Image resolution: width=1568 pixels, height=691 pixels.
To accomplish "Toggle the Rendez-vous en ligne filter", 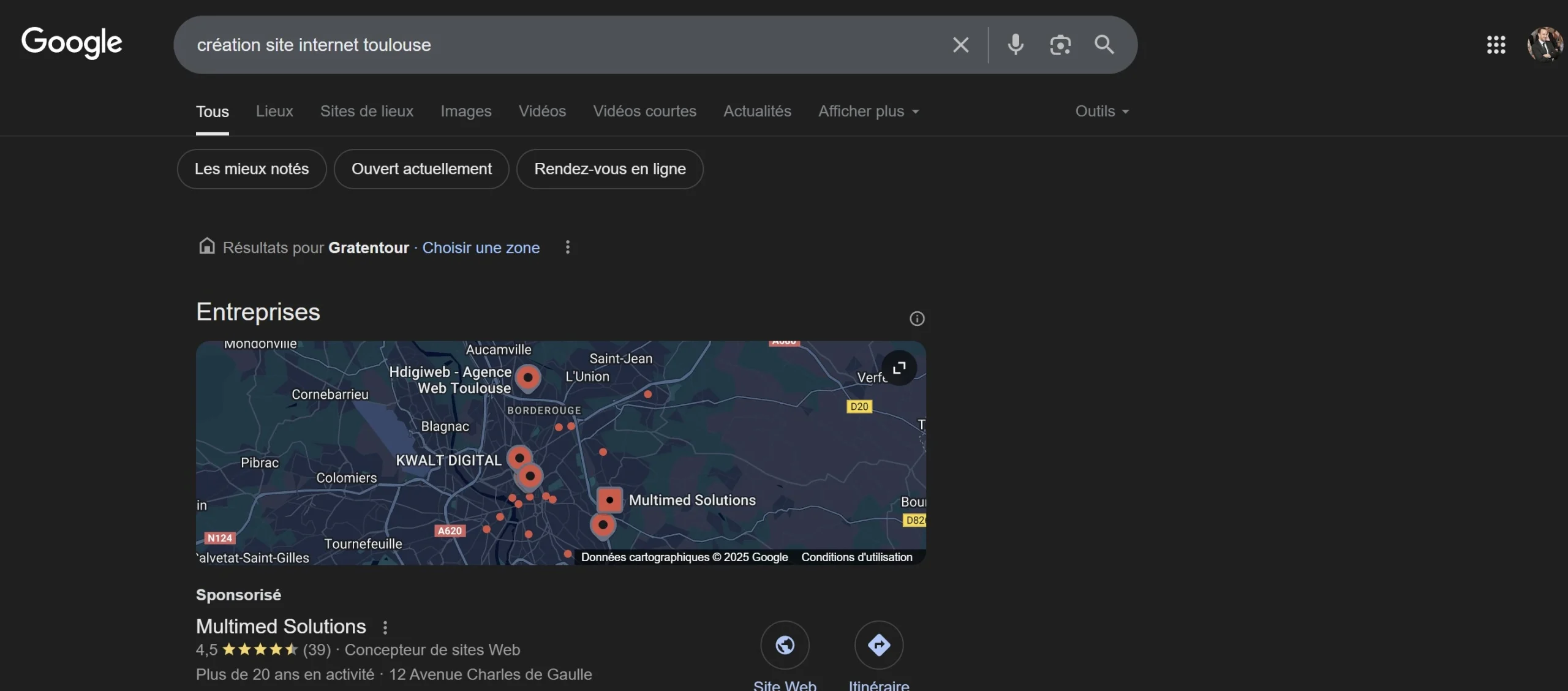I will pos(610,169).
